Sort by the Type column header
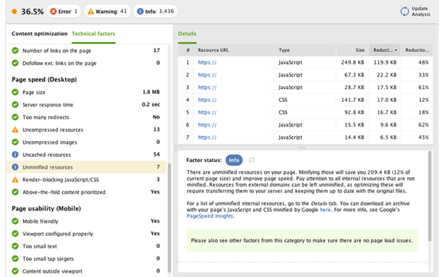 coord(305,50)
